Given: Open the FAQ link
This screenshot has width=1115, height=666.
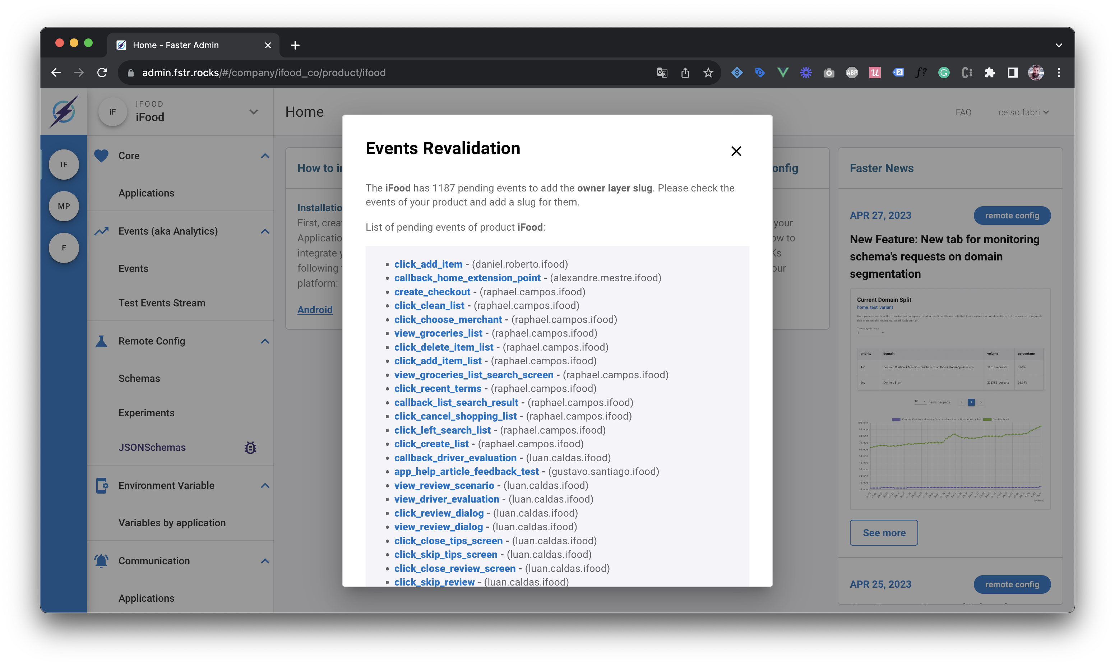Looking at the screenshot, I should point(963,112).
